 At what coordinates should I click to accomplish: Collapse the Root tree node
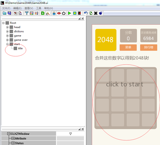(x=3, y=23)
